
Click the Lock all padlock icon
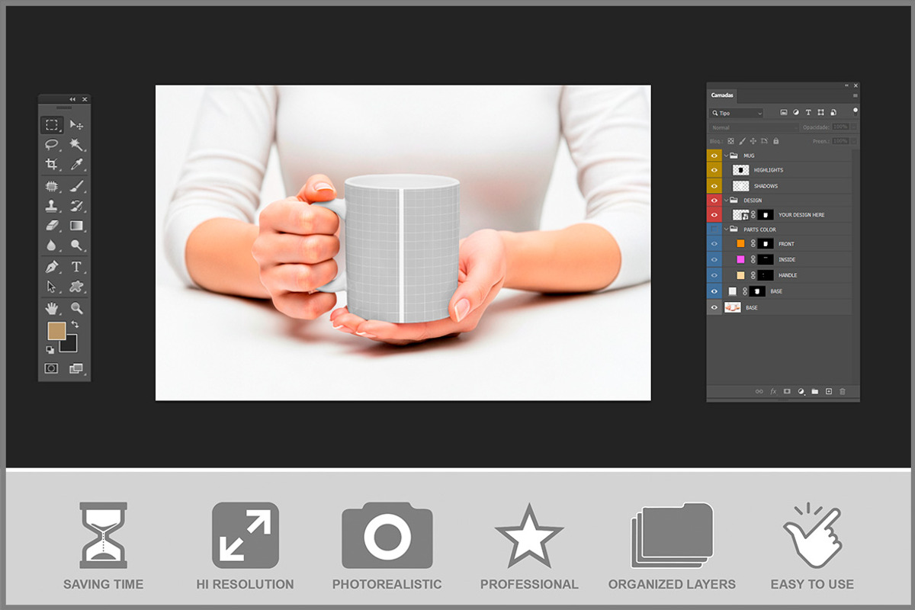pyautogui.click(x=775, y=141)
